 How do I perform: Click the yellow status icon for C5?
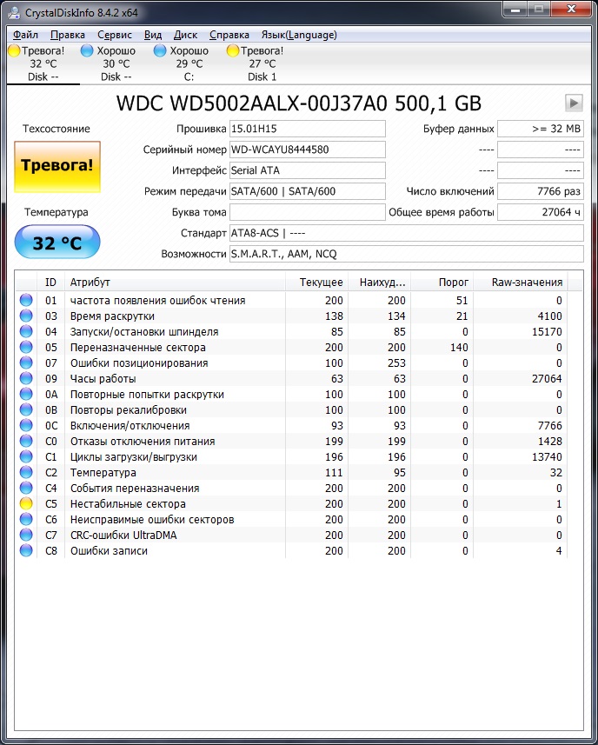(x=26, y=503)
